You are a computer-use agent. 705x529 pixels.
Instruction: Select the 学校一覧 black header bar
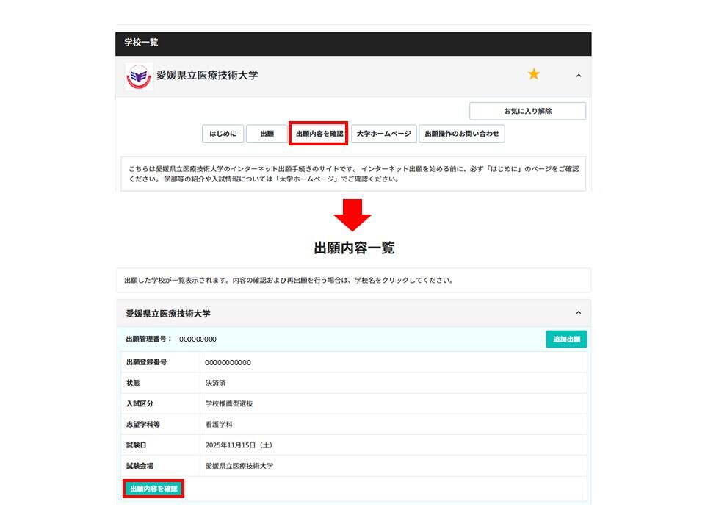[352, 43]
